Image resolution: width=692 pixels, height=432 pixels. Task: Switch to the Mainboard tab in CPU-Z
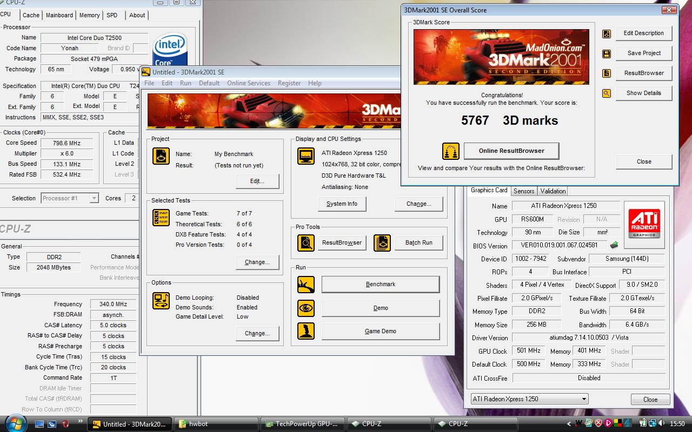click(x=59, y=15)
